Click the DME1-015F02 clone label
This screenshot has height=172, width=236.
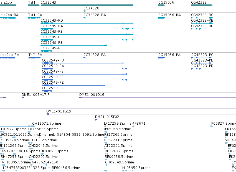107,117
